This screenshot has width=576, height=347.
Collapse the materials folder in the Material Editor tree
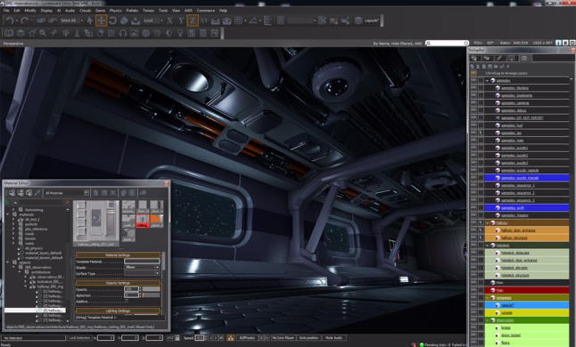pos(7,214)
